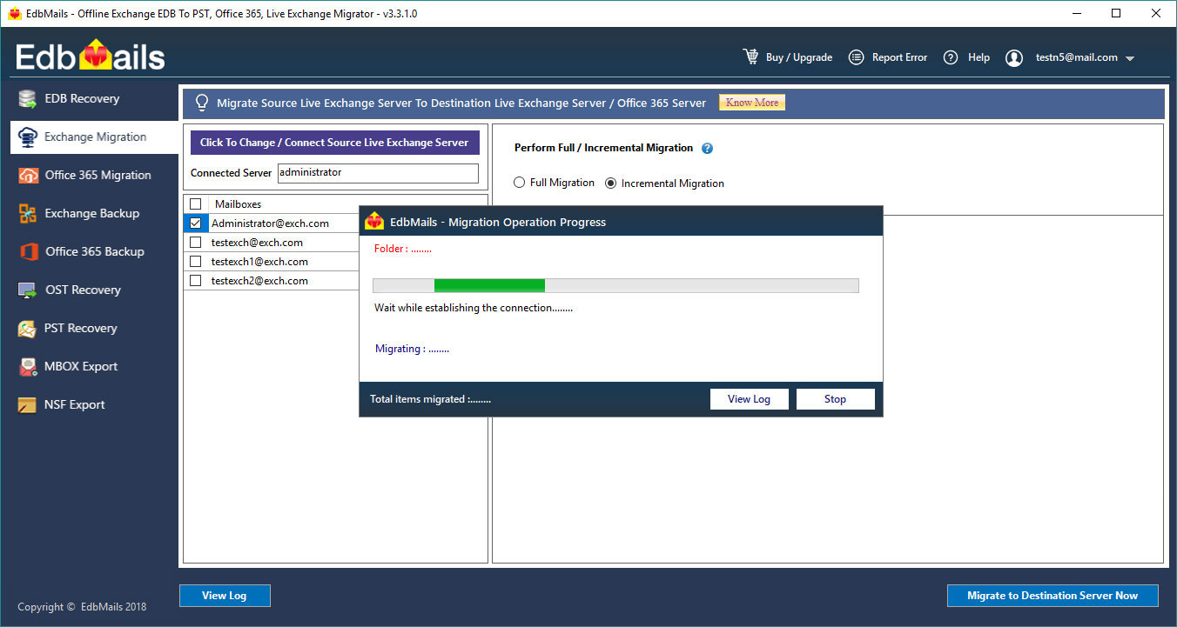Image resolution: width=1177 pixels, height=627 pixels.
Task: Click the lightbulb tip icon in banner
Action: [202, 103]
